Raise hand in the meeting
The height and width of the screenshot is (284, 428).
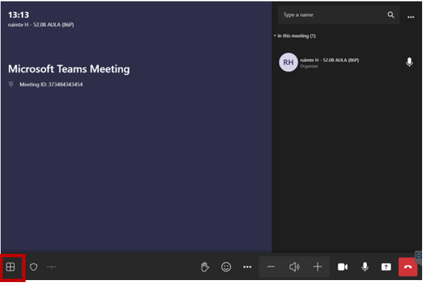204,267
